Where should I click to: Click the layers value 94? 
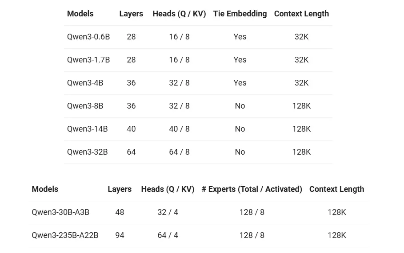click(120, 235)
